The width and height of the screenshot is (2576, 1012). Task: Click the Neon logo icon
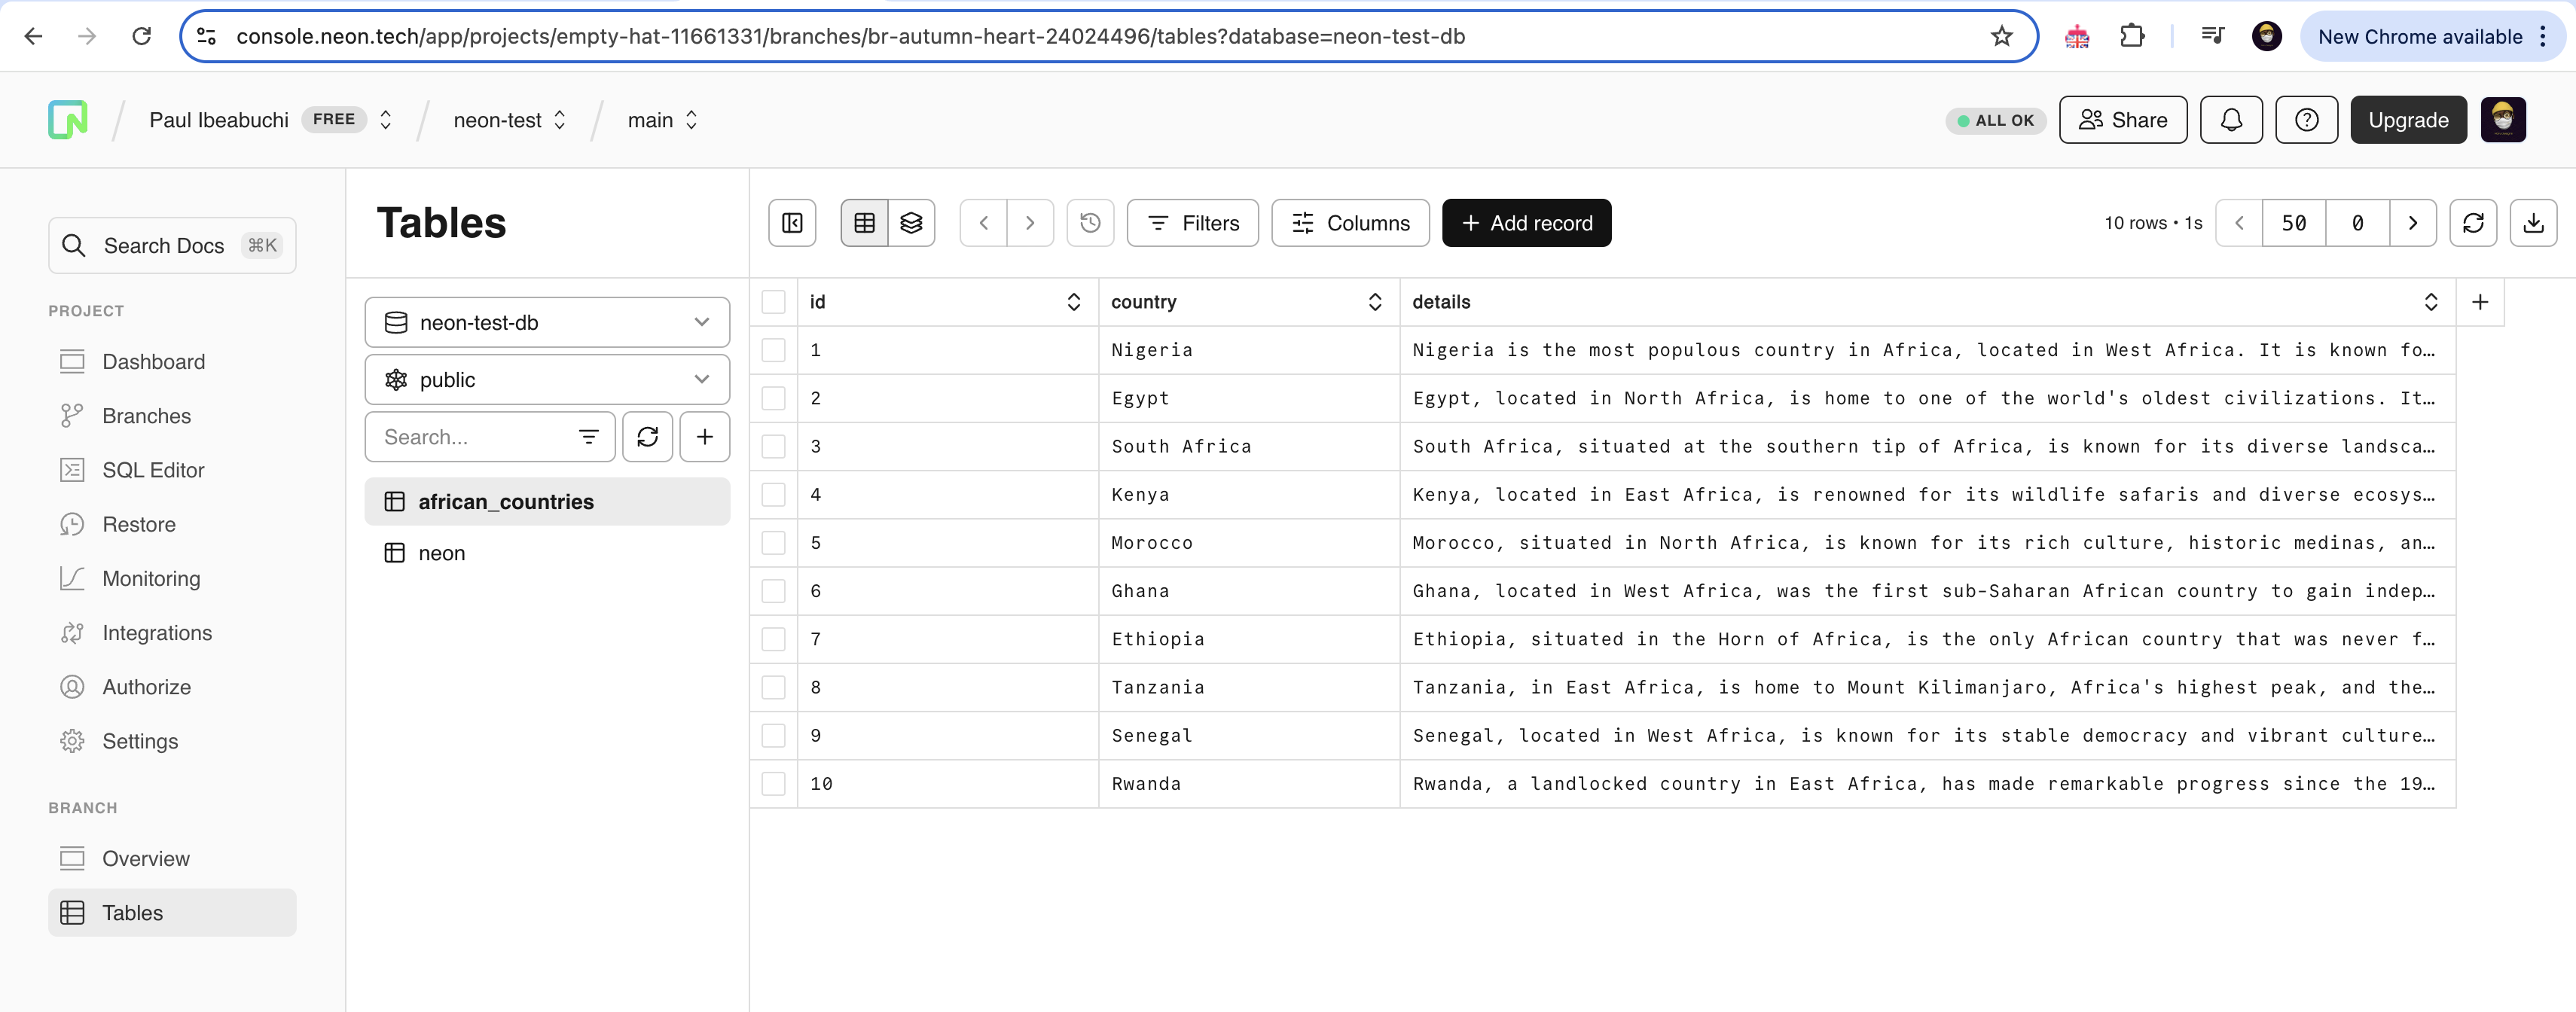(68, 120)
